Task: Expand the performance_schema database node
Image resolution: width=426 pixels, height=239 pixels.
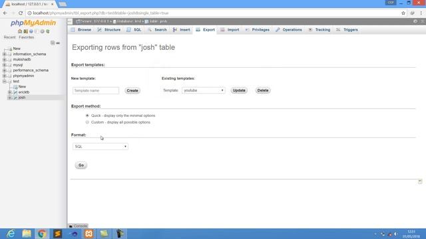Action: (5, 70)
